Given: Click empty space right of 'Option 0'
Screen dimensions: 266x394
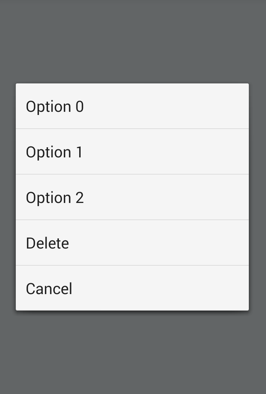Looking at the screenshot, I should click(x=166, y=106).
